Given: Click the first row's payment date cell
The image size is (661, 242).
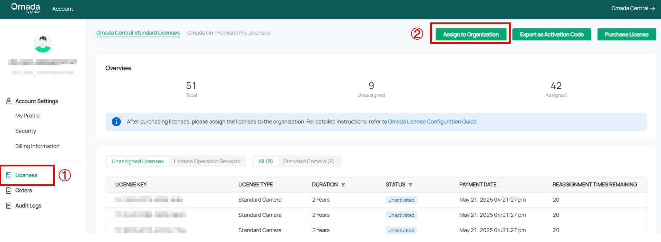Looking at the screenshot, I should tap(493, 200).
